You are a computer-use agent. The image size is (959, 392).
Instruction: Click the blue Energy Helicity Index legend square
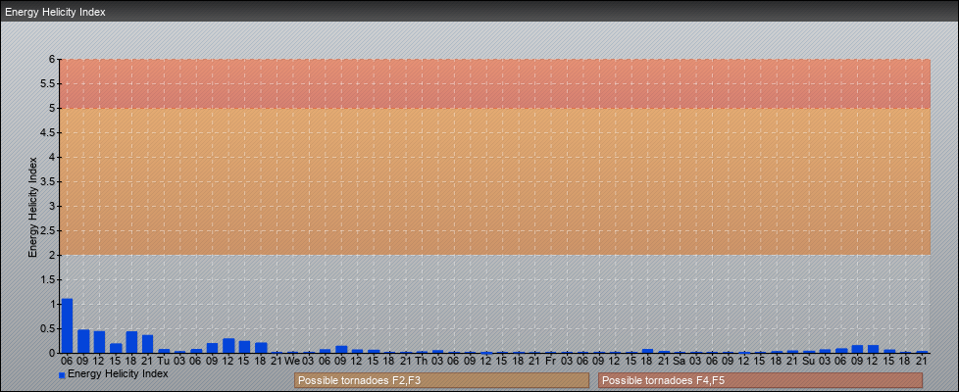62,375
